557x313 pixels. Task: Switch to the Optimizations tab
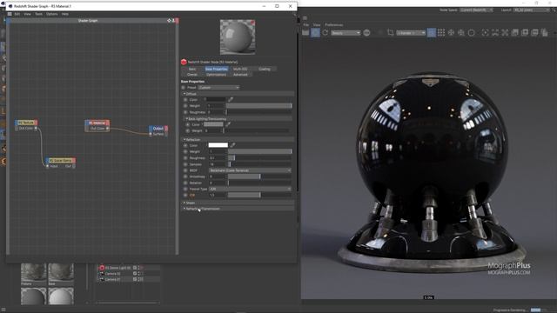click(x=217, y=75)
